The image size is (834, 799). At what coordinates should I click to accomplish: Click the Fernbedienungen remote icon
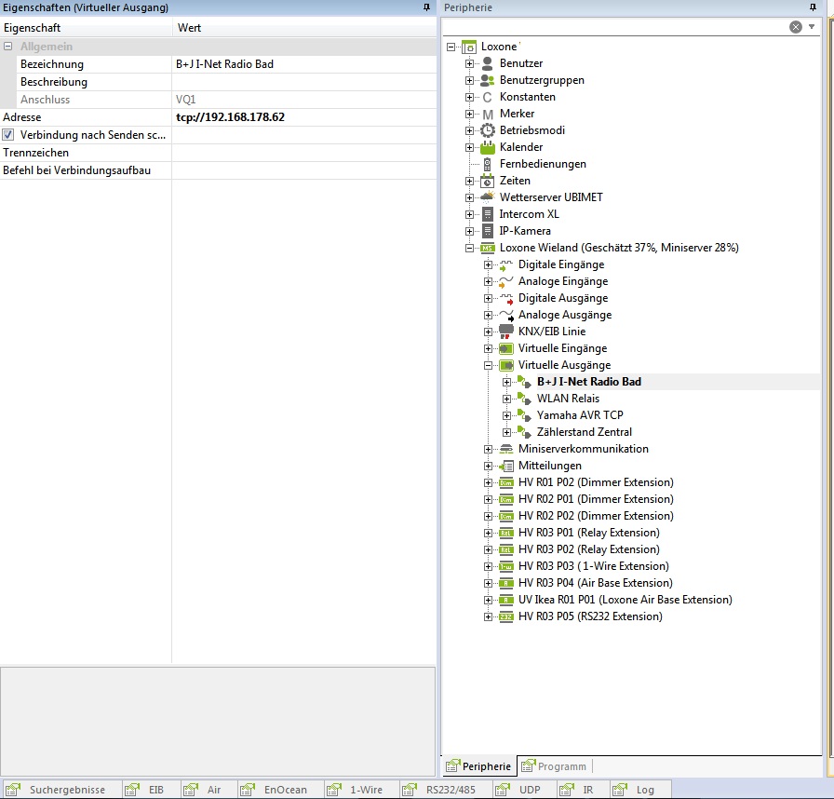pos(488,164)
